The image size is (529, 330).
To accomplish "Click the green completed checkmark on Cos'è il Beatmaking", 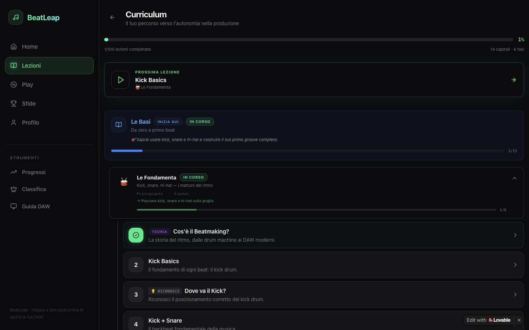I will click(x=136, y=235).
